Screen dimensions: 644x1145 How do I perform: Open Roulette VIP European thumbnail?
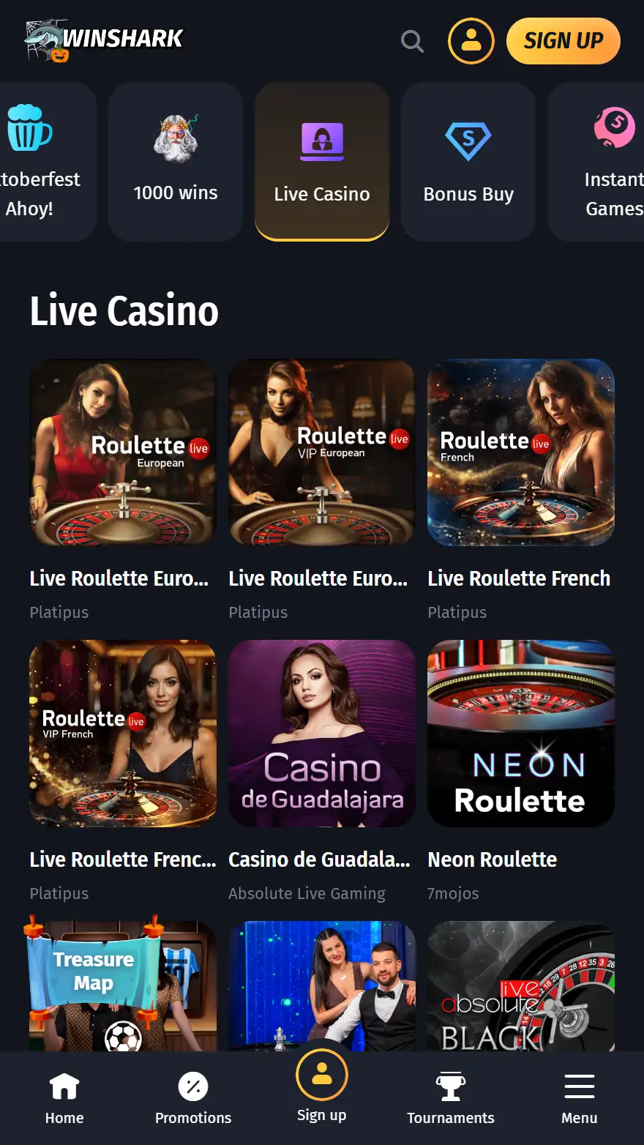coord(322,452)
